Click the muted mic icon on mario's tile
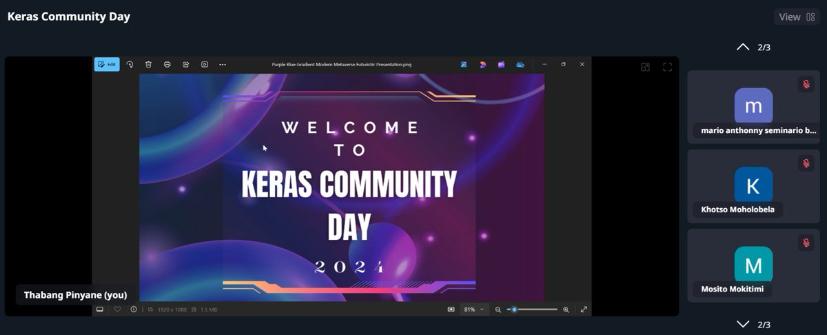 coord(806,84)
